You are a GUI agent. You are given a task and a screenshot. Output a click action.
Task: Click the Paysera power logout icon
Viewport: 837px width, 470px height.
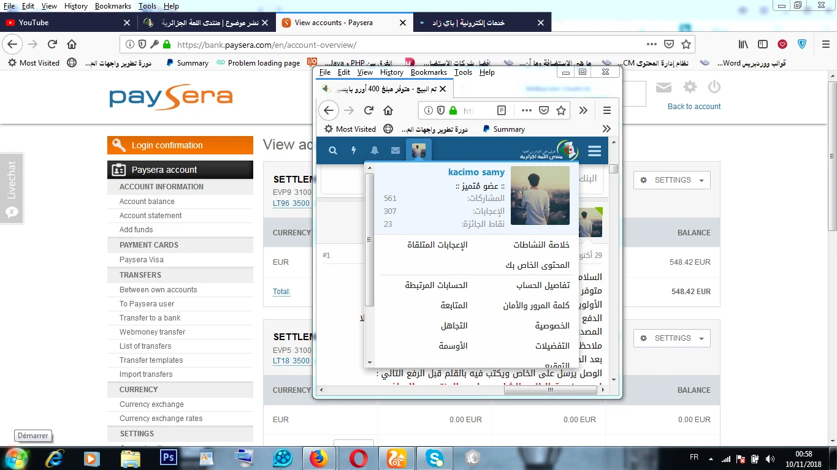point(714,87)
